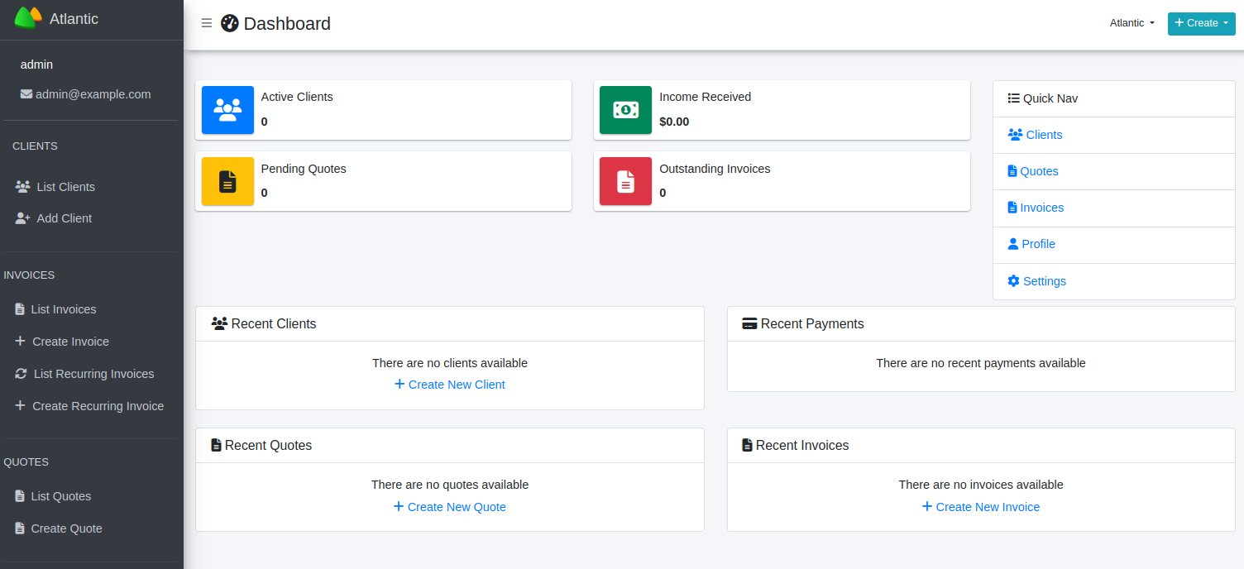Screen dimensions: 1244x569
Task: Click the yellow Pending Quotes icon tile
Action: tap(227, 181)
